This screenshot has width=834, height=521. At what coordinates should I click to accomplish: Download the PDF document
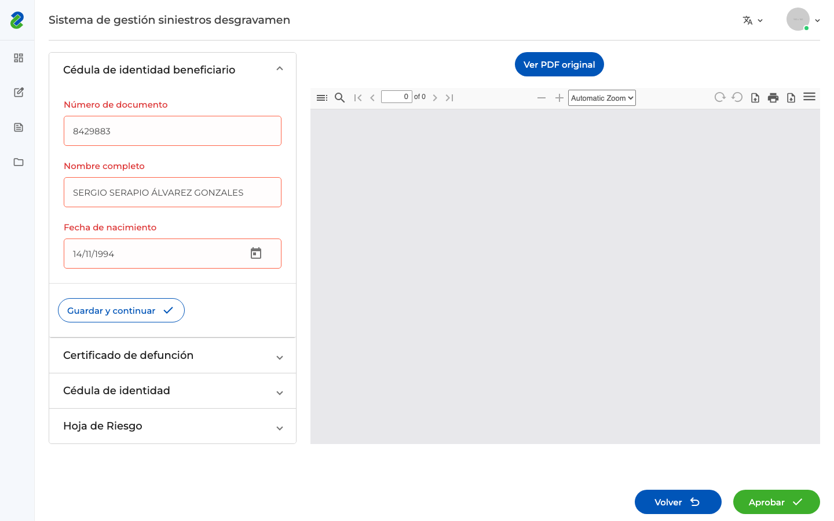791,98
